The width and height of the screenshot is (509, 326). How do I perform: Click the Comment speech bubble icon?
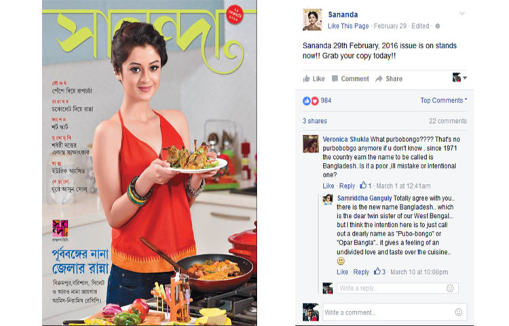[335, 79]
